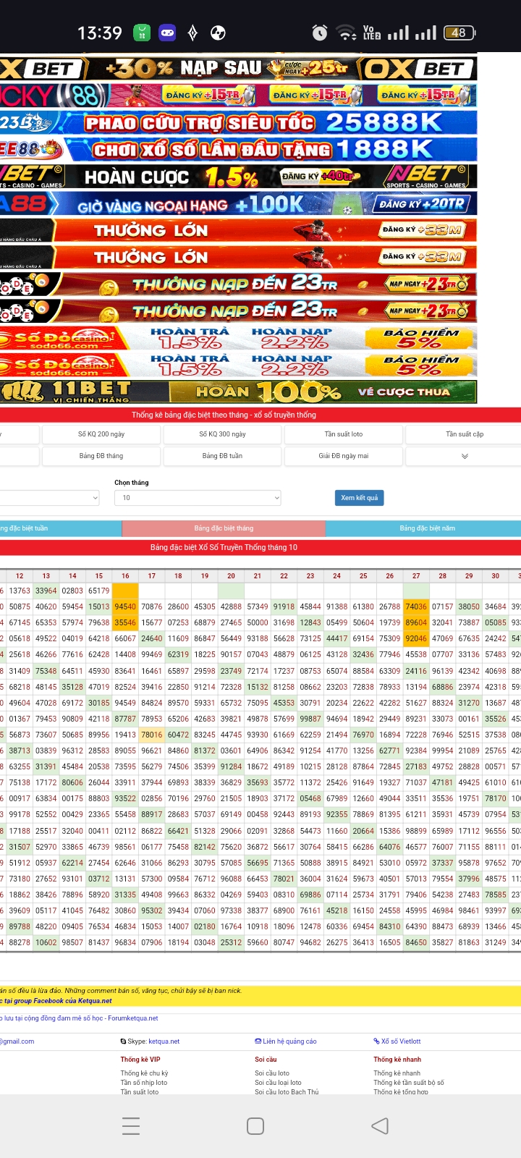Click the highlighted cell 78016
This screenshot has height=1158, width=521.
pyautogui.click(x=152, y=735)
